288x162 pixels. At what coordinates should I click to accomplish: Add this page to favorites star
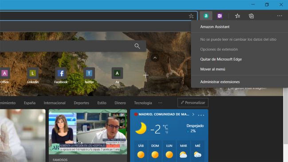[191, 16]
